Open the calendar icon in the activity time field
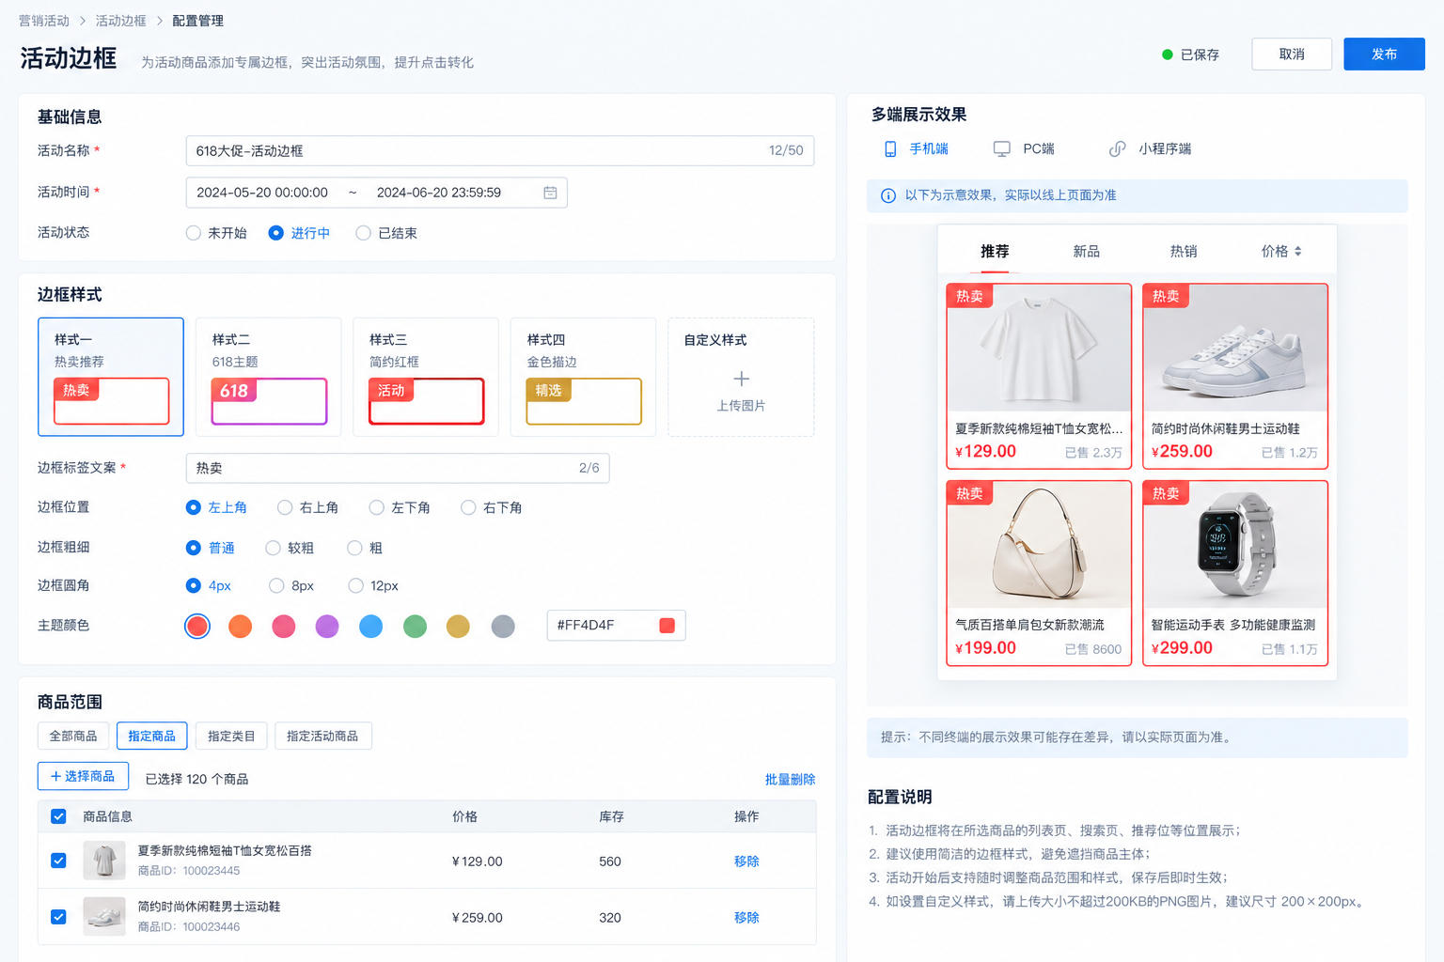 (550, 193)
